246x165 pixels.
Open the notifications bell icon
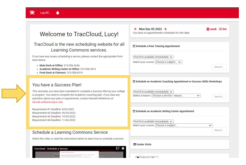(x=57, y=13)
